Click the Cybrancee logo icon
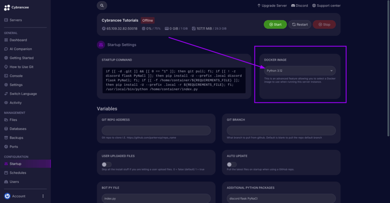 7,8
